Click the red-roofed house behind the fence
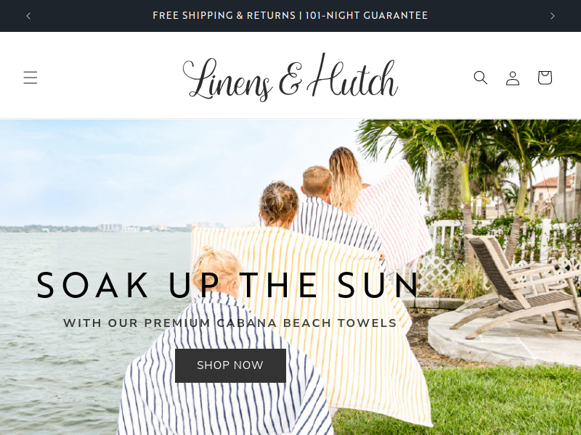The height and width of the screenshot is (435, 581). (550, 191)
